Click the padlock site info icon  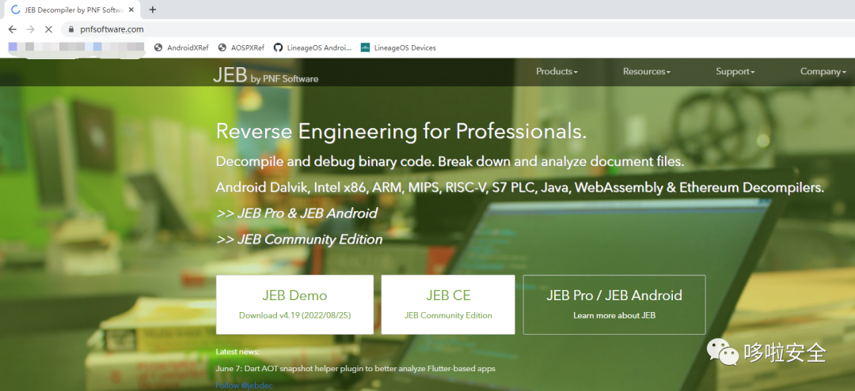71,29
